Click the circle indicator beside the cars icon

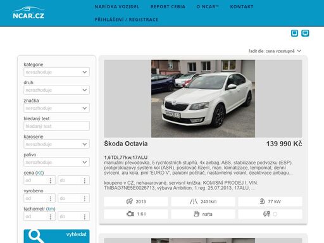click(275, 214)
